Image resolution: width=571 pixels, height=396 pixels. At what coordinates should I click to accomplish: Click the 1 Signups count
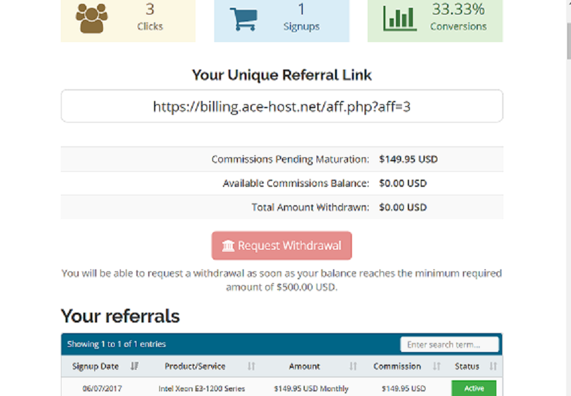[x=301, y=9]
